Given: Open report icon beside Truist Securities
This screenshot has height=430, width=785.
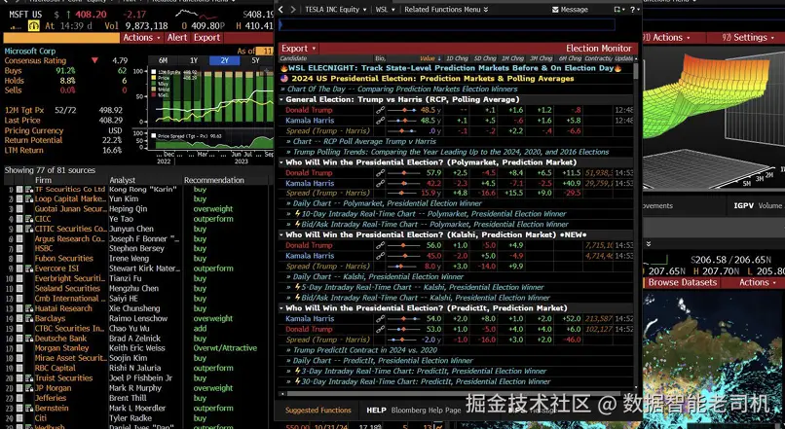Looking at the screenshot, I should [29, 378].
